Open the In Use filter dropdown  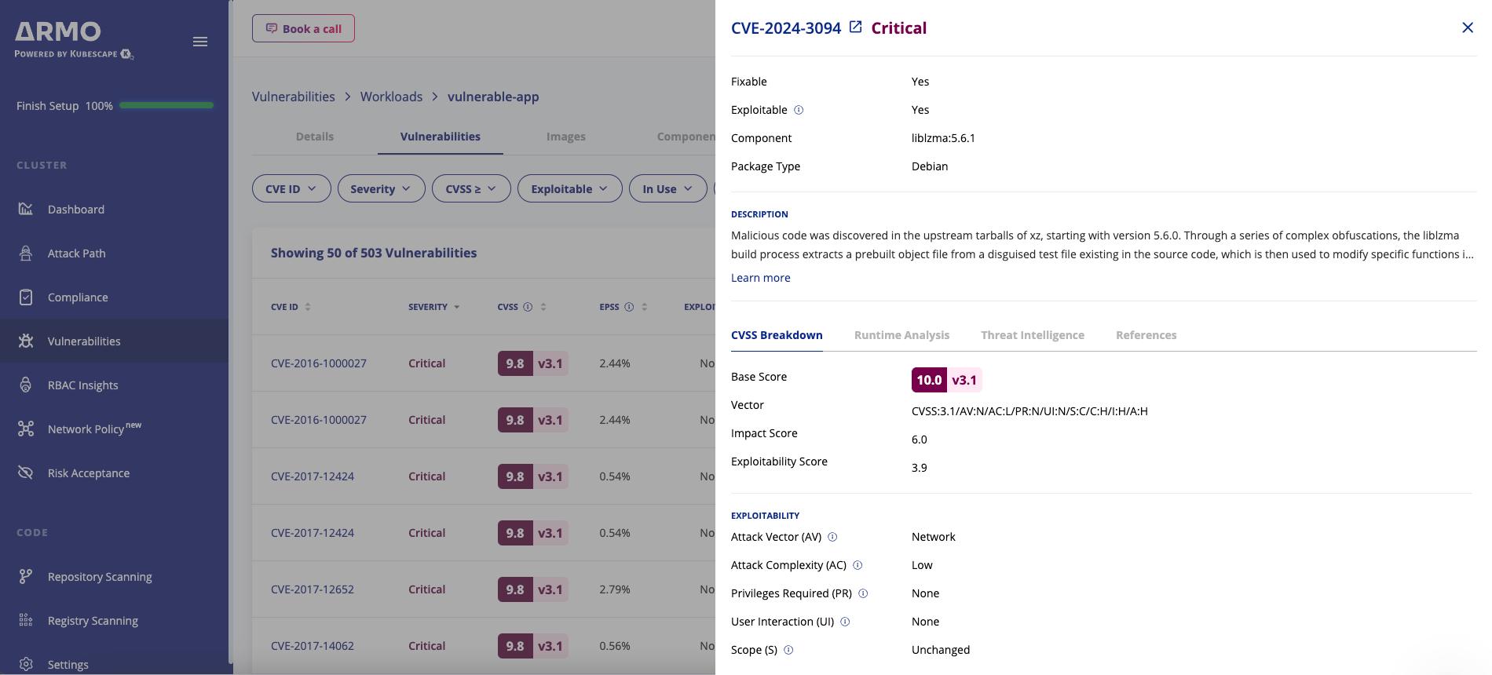(667, 188)
